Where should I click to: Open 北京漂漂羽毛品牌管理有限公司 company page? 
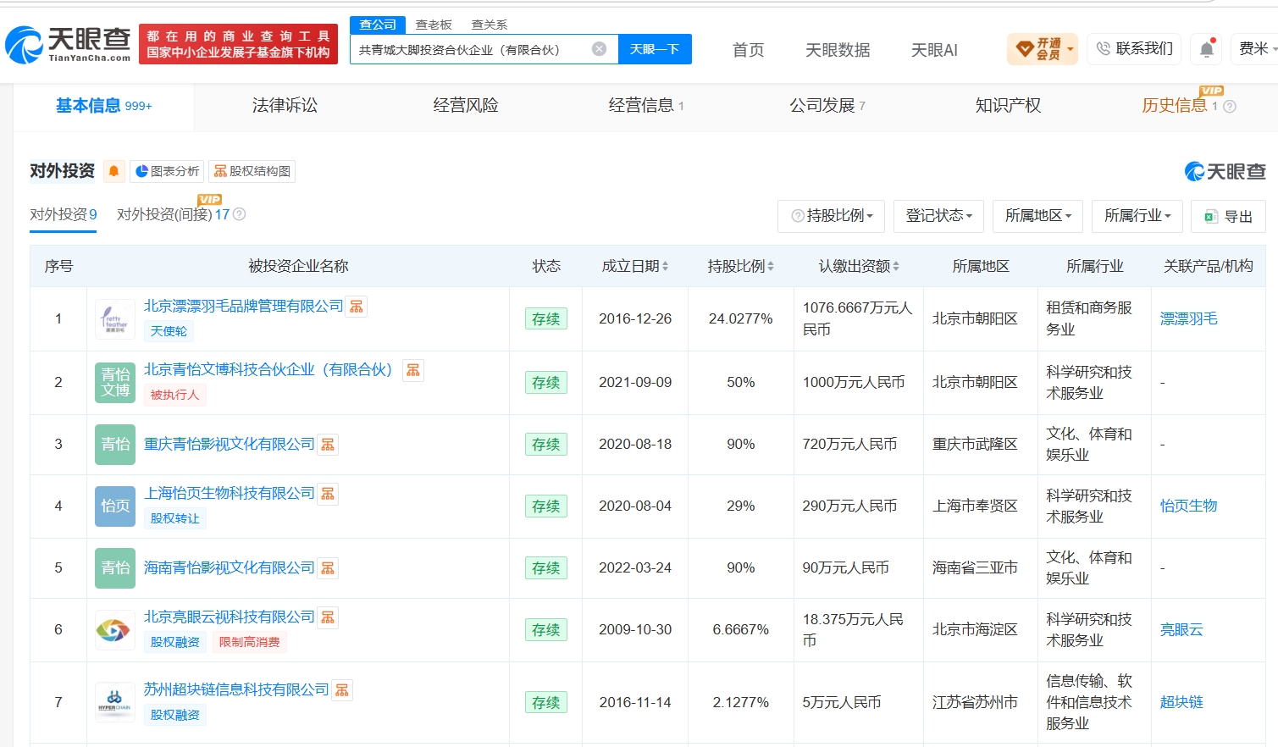point(244,307)
